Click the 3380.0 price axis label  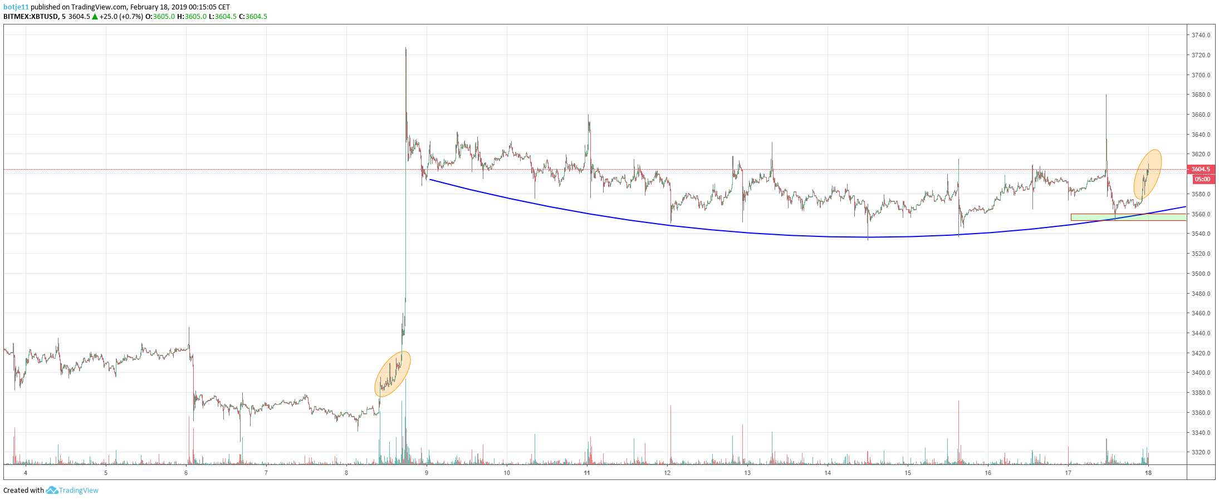pos(1201,393)
